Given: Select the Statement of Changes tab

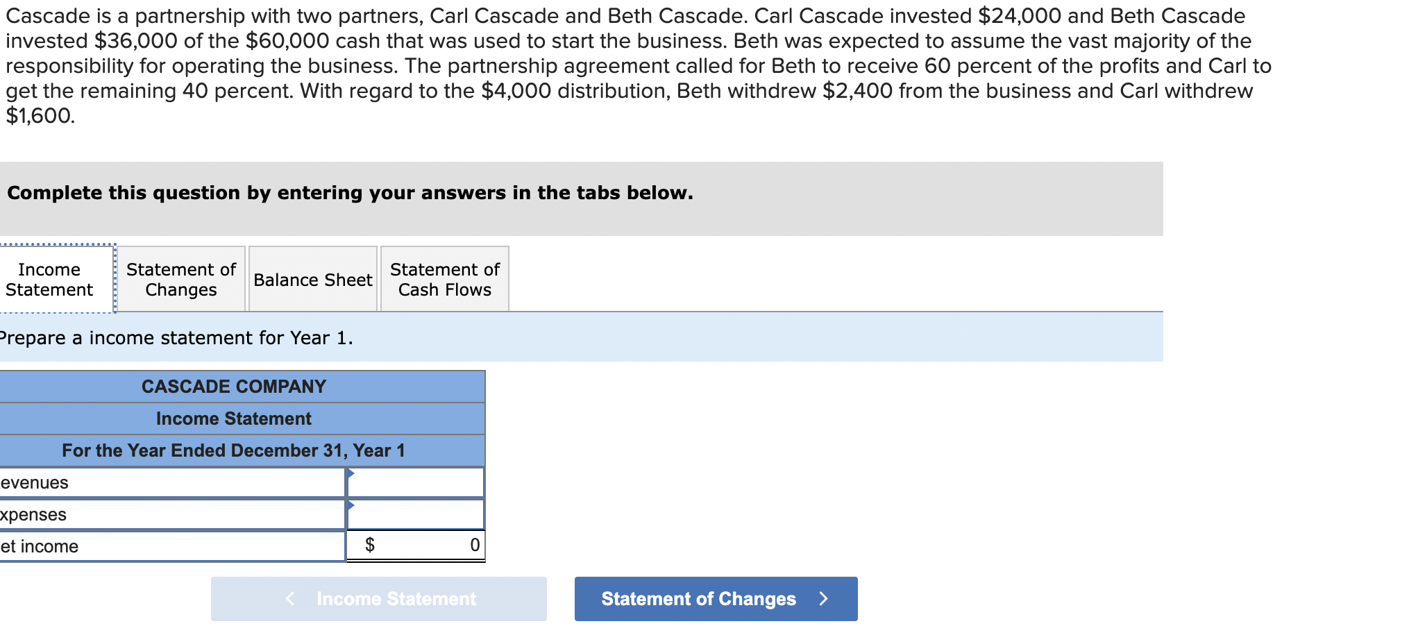Looking at the screenshot, I should 180,279.
